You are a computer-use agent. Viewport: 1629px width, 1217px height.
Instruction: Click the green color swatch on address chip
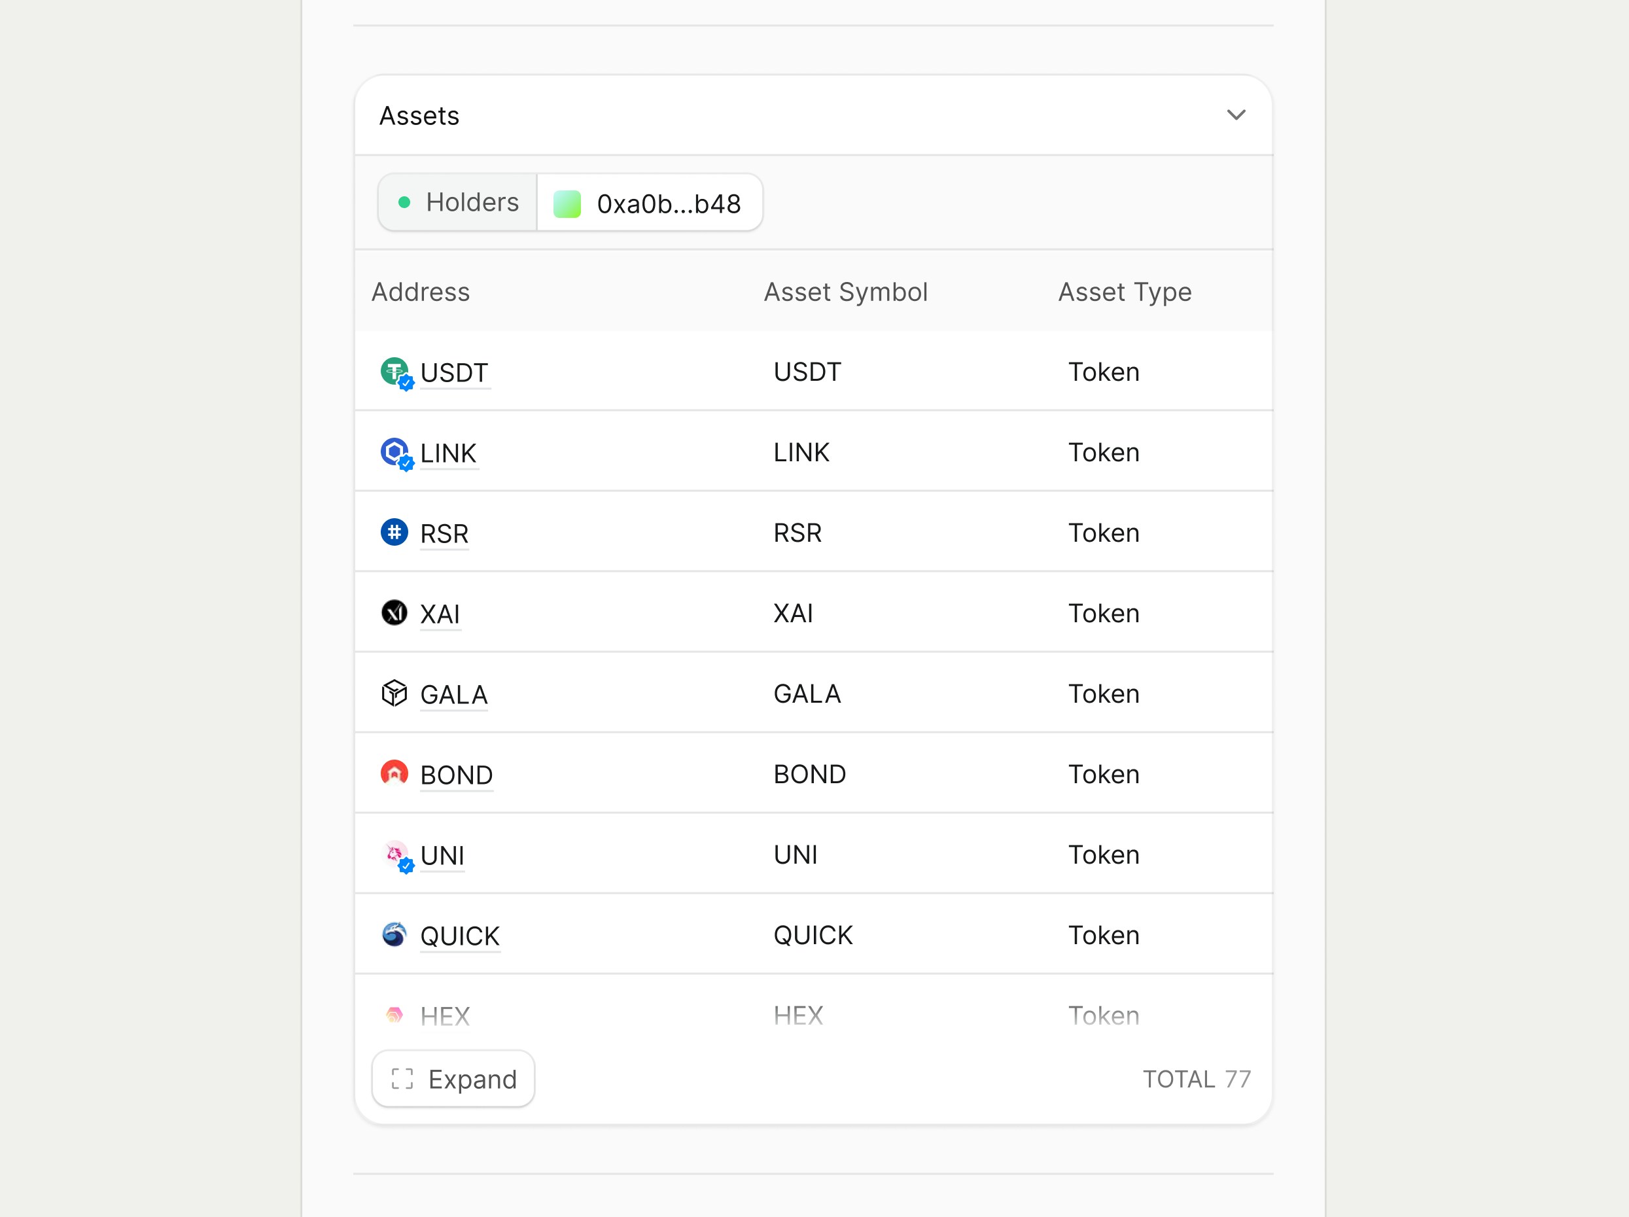tap(567, 203)
